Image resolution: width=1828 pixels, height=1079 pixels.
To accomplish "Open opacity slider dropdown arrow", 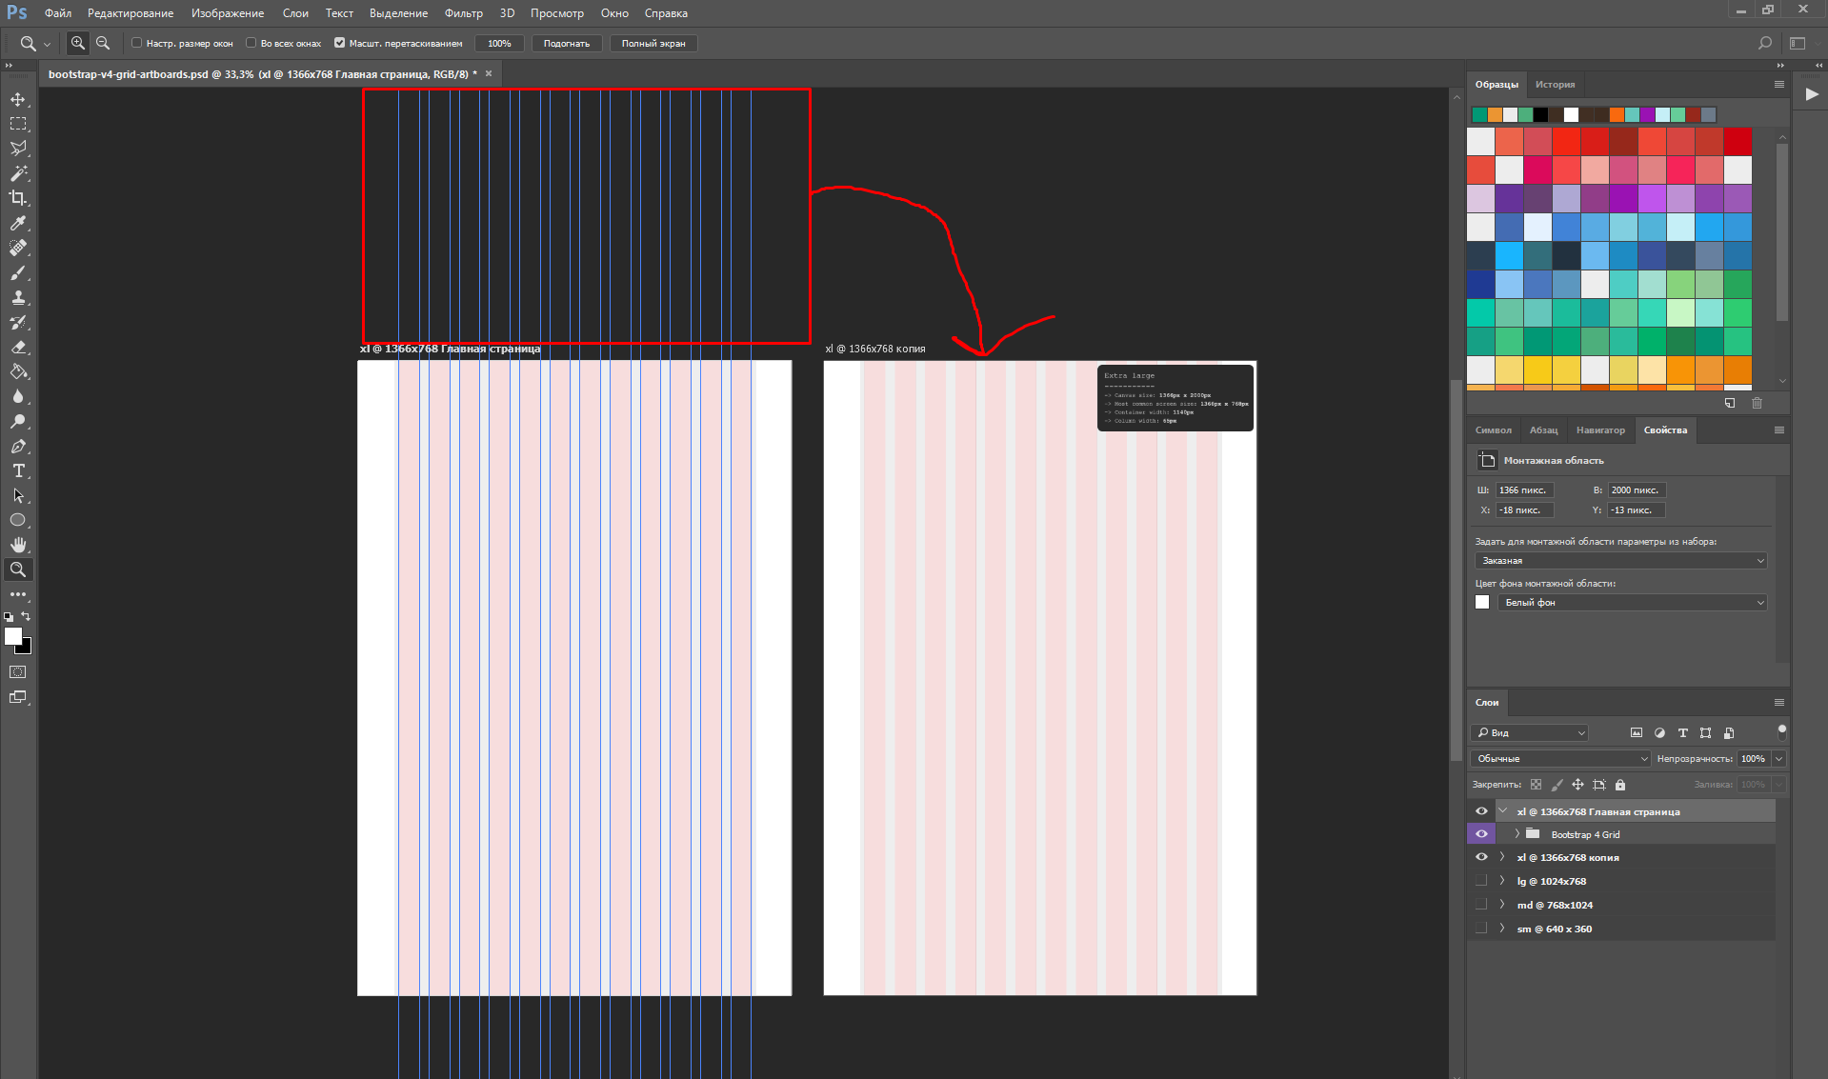I will (x=1778, y=759).
